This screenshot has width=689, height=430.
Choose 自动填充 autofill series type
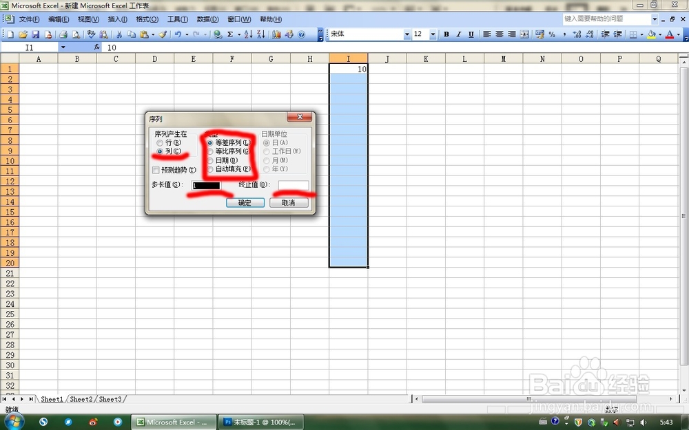[229, 169]
